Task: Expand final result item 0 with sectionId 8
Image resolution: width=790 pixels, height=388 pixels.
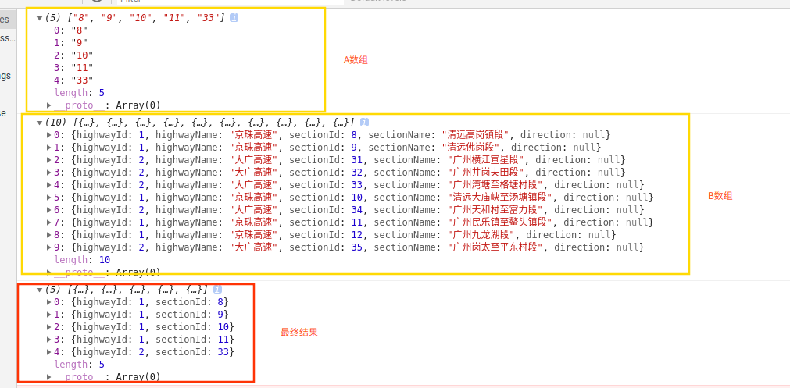Action: [48, 302]
